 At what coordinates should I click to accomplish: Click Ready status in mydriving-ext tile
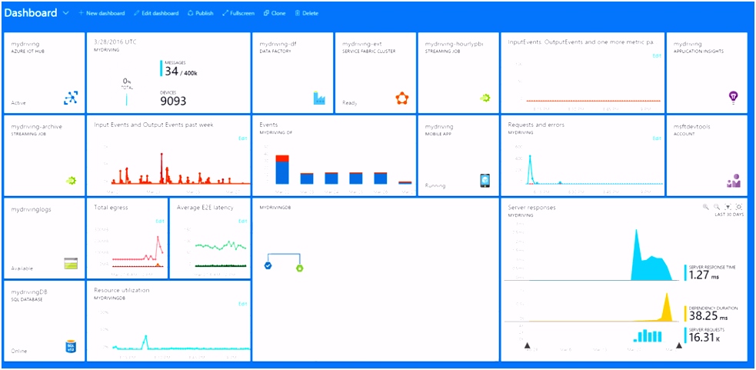coord(350,103)
